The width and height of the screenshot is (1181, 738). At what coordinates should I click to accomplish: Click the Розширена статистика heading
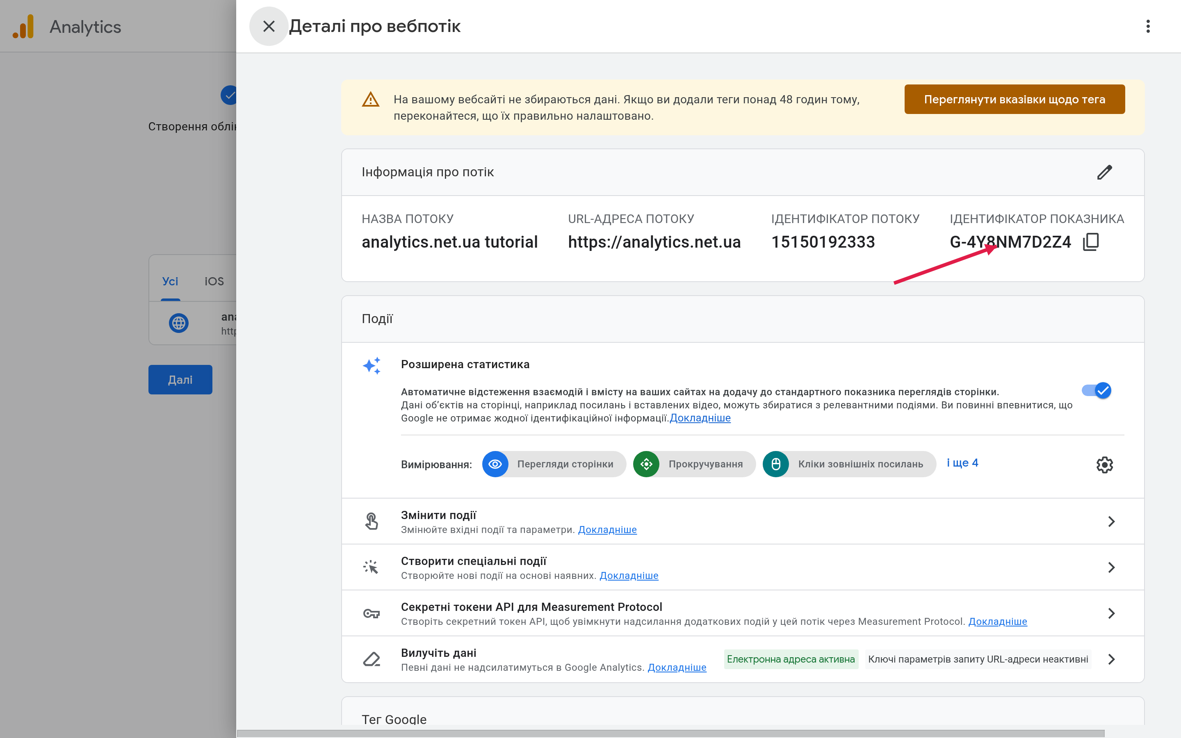click(x=465, y=364)
